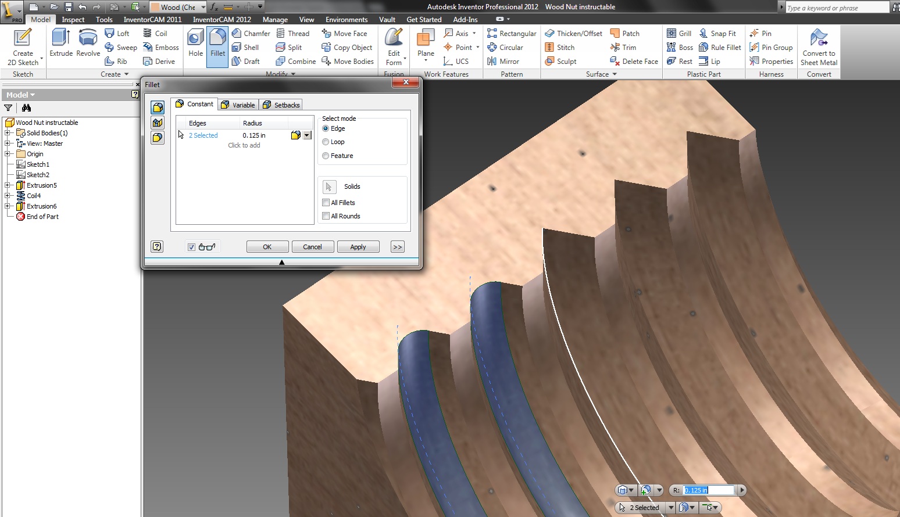Select the Chamfer tool
Viewport: 900px width, 517px height.
coord(251,34)
